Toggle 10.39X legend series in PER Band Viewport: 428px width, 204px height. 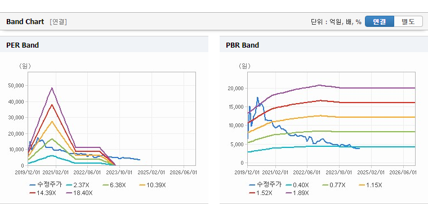(152, 185)
